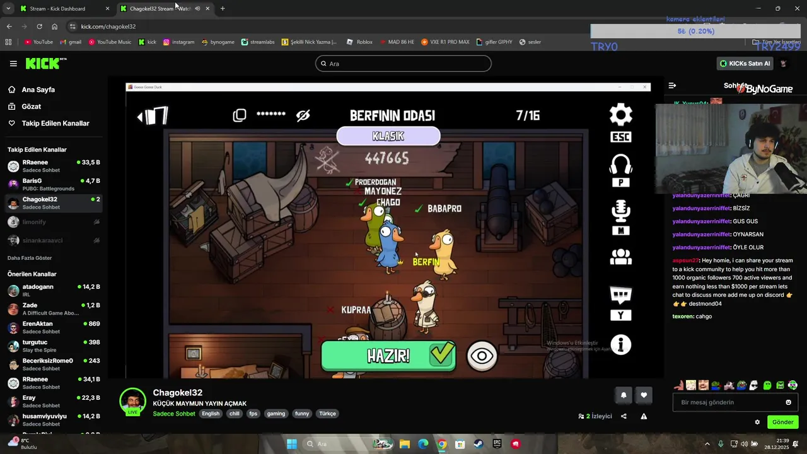807x454 pixels.
Task: Open the profile avatar menu top right
Action: point(784,64)
